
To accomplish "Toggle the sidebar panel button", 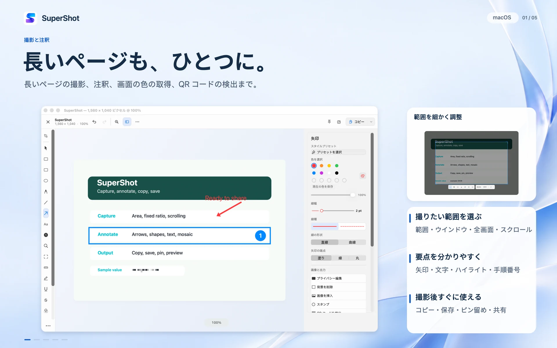I will 127,122.
